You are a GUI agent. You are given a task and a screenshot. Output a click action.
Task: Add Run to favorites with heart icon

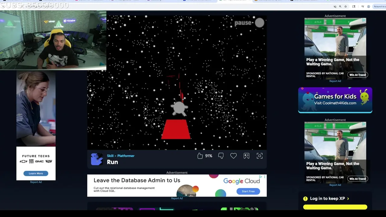click(233, 156)
